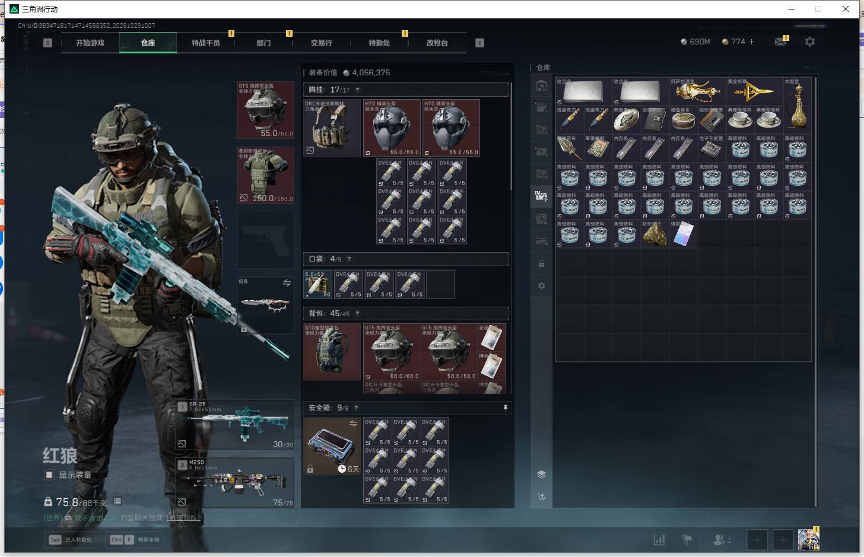The height and width of the screenshot is (557, 864).
Task: Open the statistics bar chart icon
Action: pyautogui.click(x=659, y=540)
